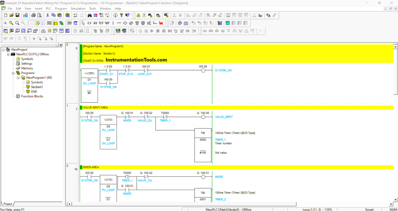
Task: Insert a New Coil from the toolbar
Action: point(125,23)
